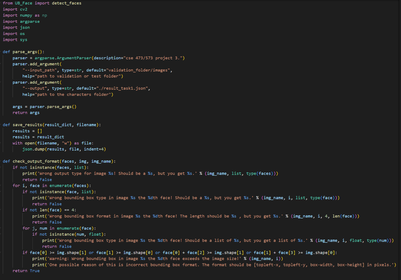Click the default './result_task1.json' string
The height and width of the screenshot is (280, 401).
point(122,88)
